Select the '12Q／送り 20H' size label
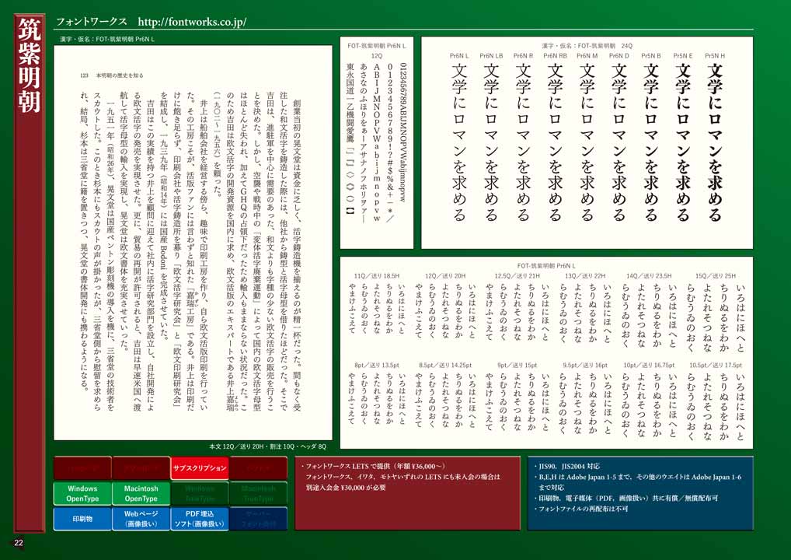The width and height of the screenshot is (791, 560). pos(445,276)
